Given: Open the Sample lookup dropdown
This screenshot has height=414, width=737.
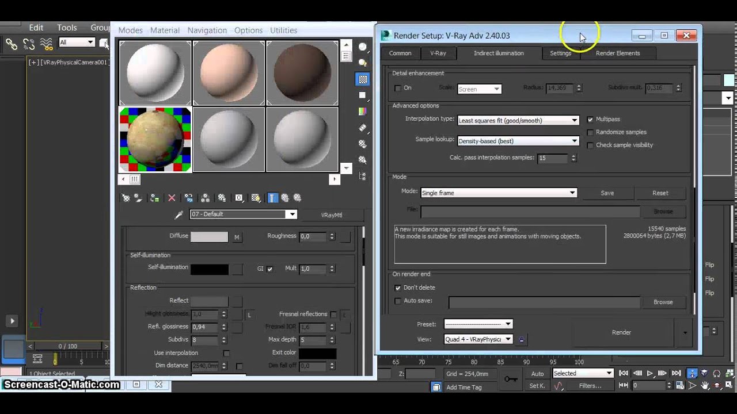Looking at the screenshot, I should (x=518, y=141).
